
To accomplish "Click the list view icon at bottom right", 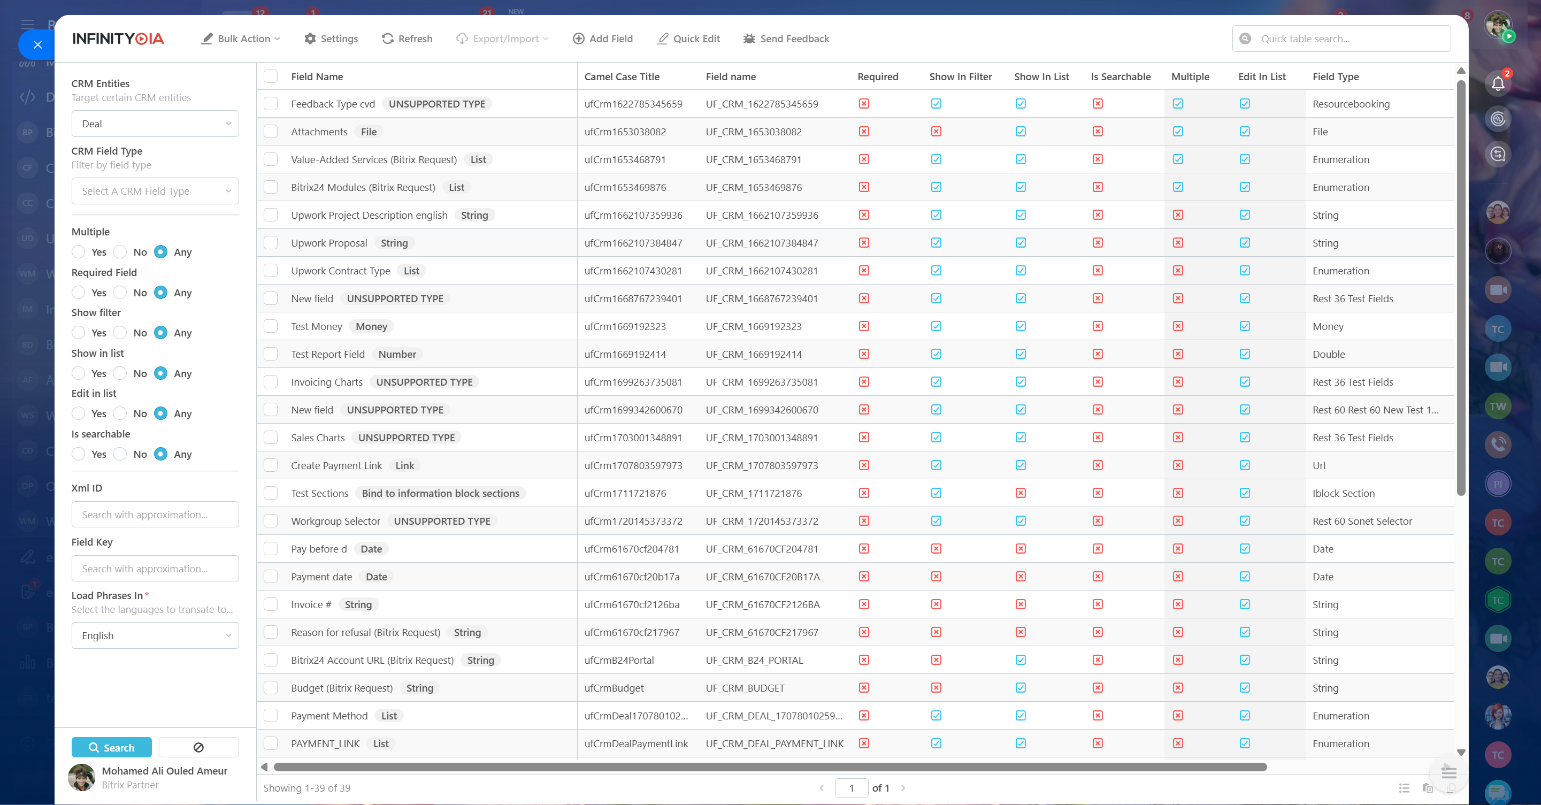I will (x=1404, y=788).
